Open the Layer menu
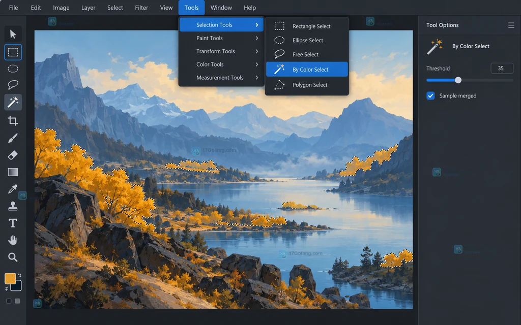The image size is (521, 325). [x=89, y=8]
